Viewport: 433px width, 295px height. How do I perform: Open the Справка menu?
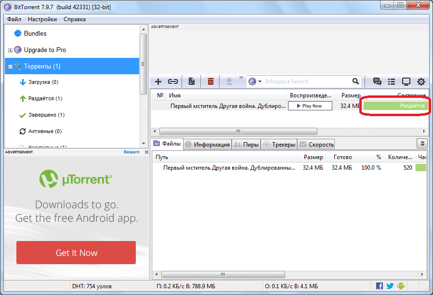click(75, 19)
